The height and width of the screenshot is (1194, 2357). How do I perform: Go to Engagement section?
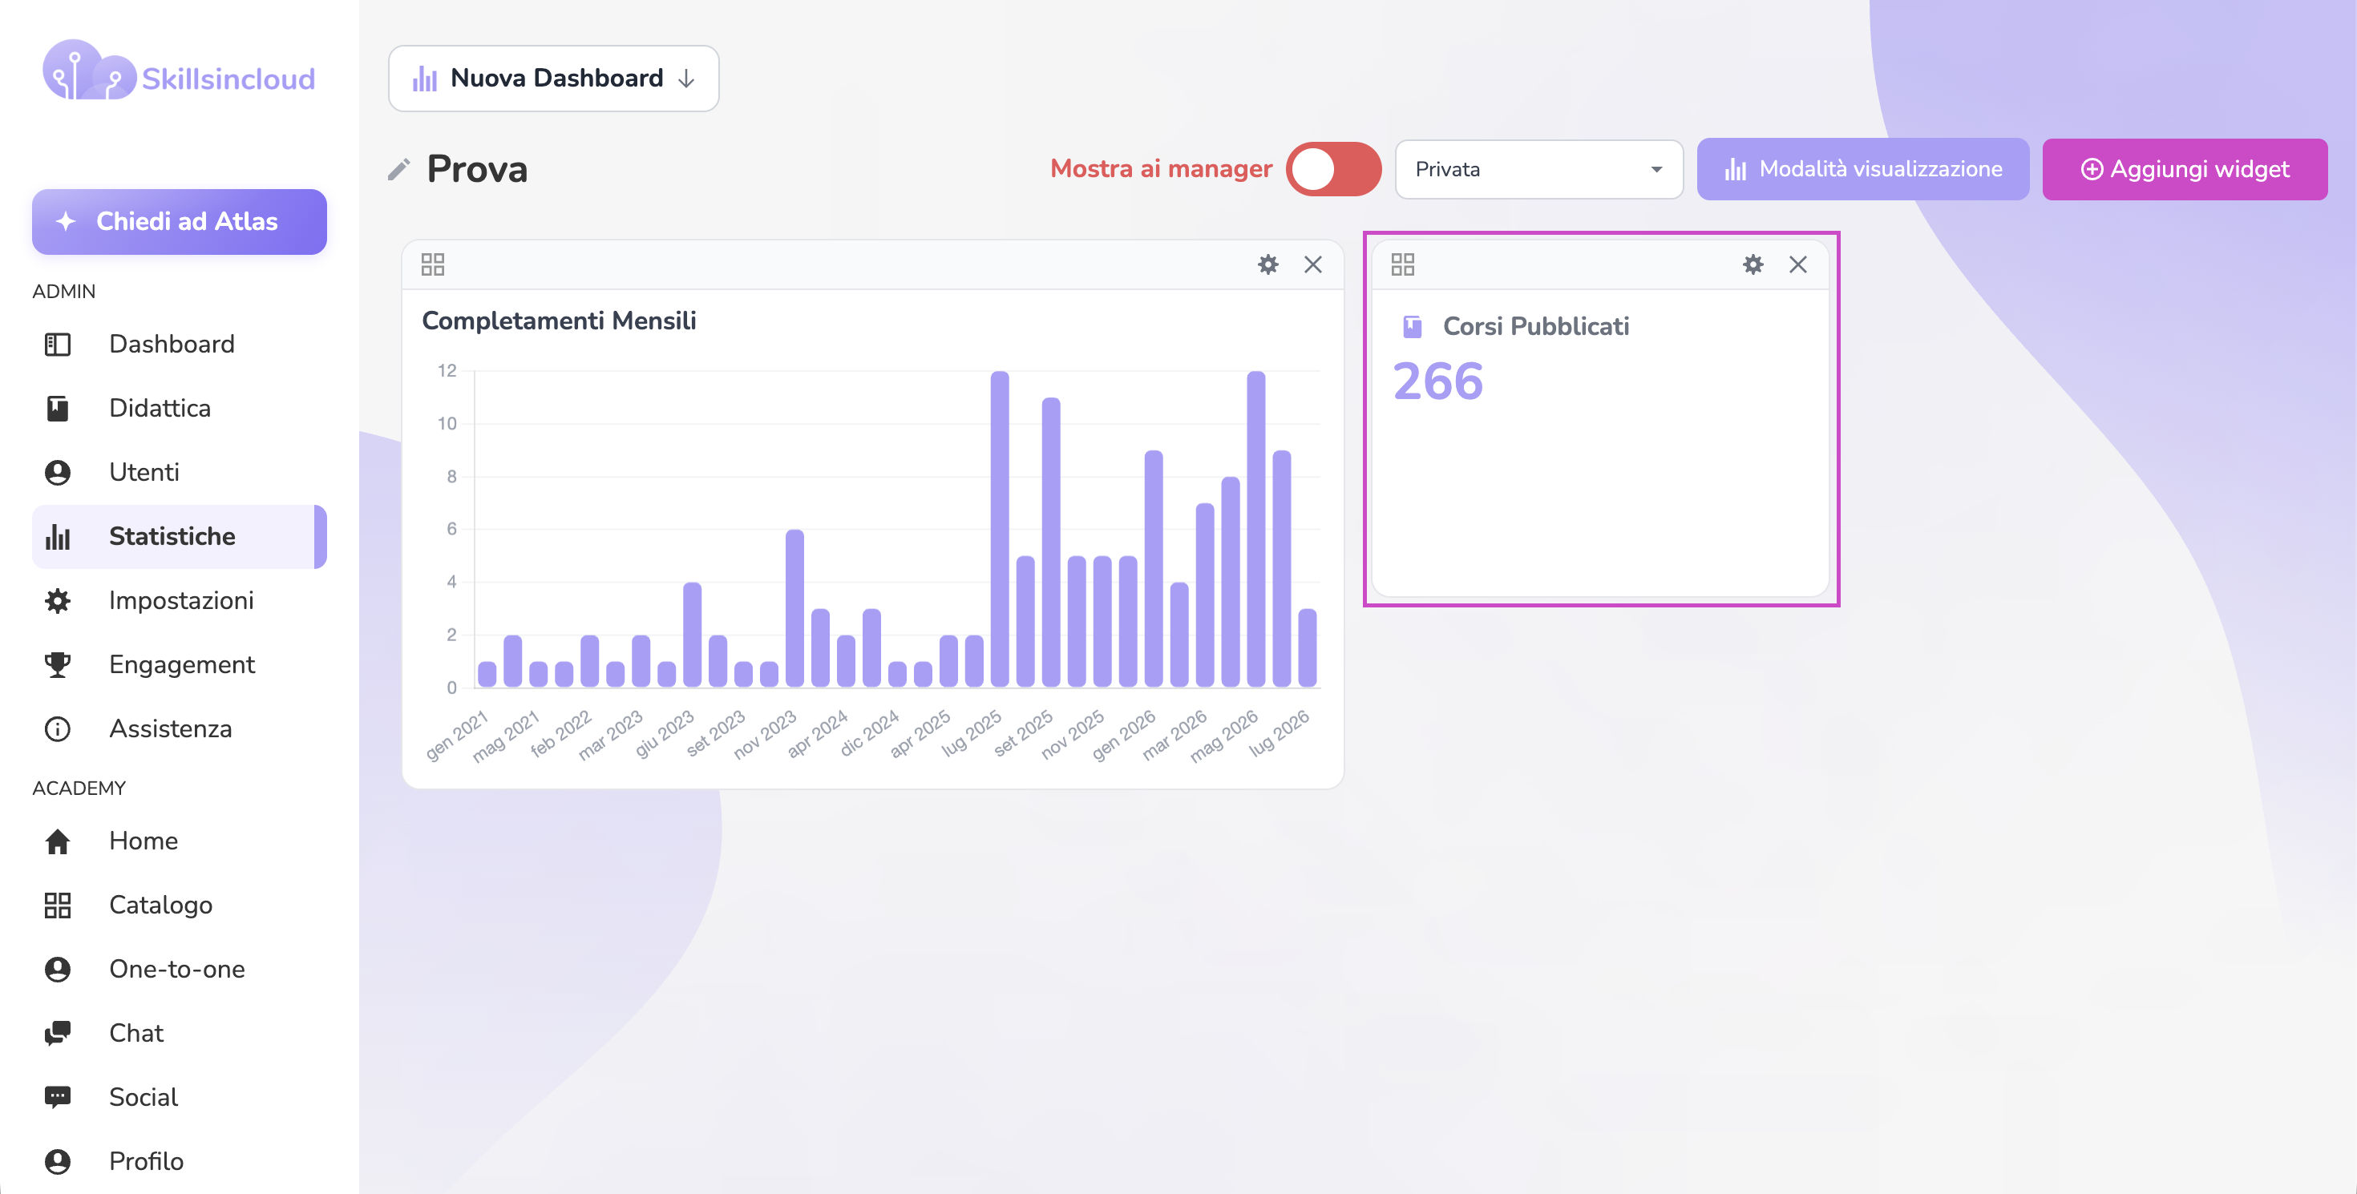[x=180, y=664]
